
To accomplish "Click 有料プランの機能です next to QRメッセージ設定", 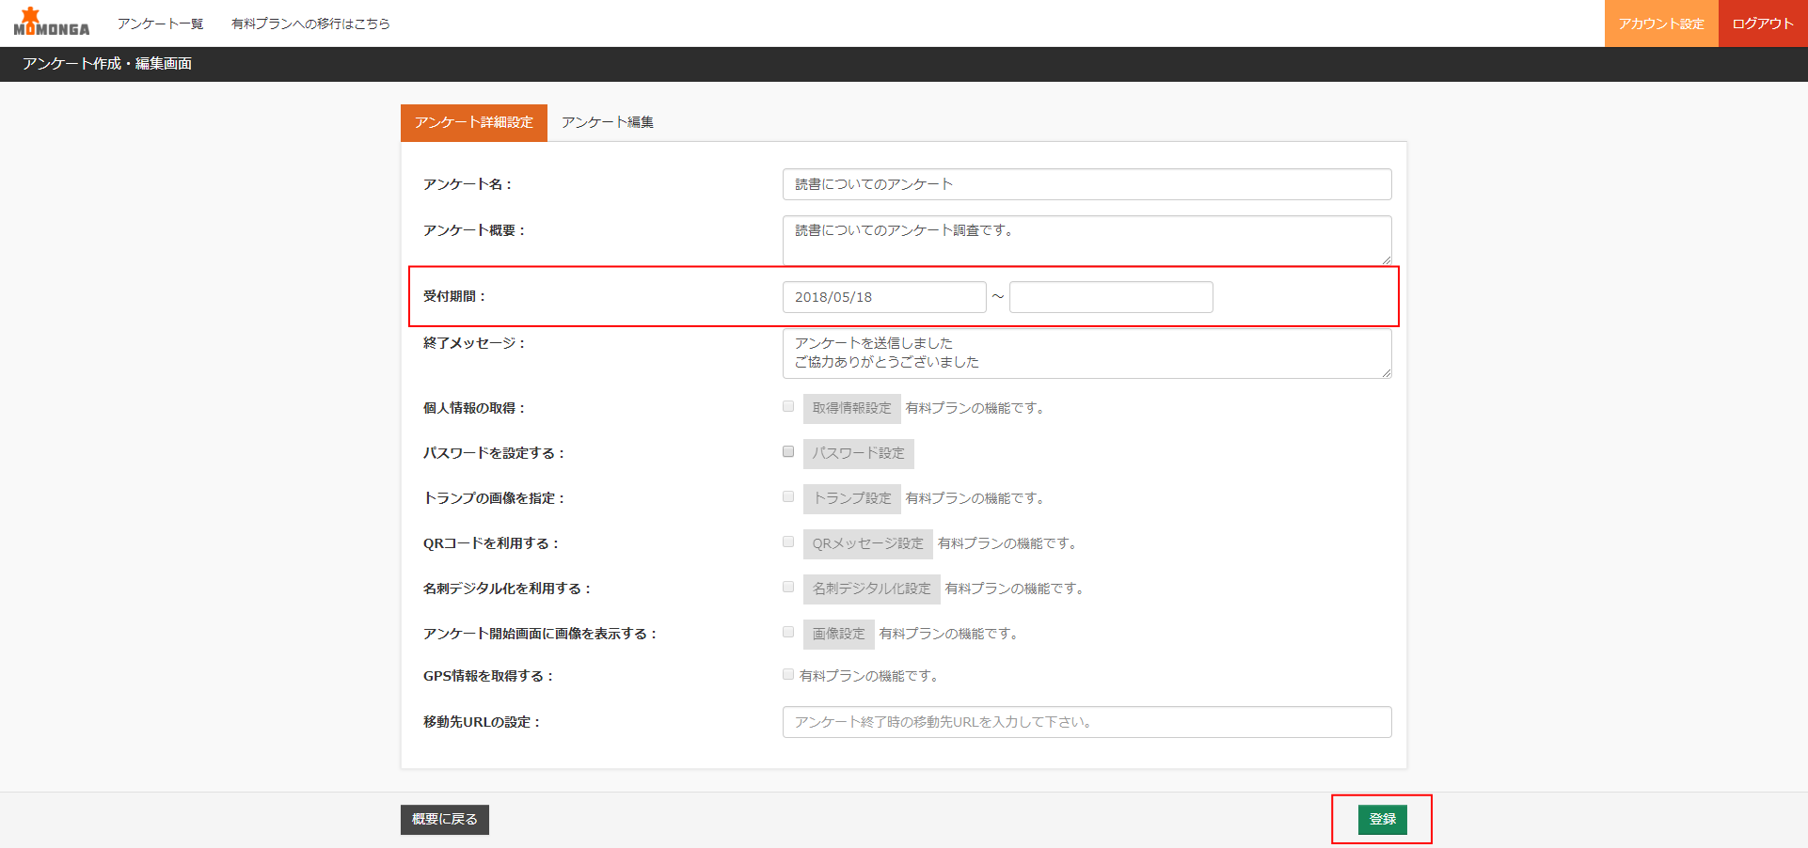I will (x=1007, y=543).
